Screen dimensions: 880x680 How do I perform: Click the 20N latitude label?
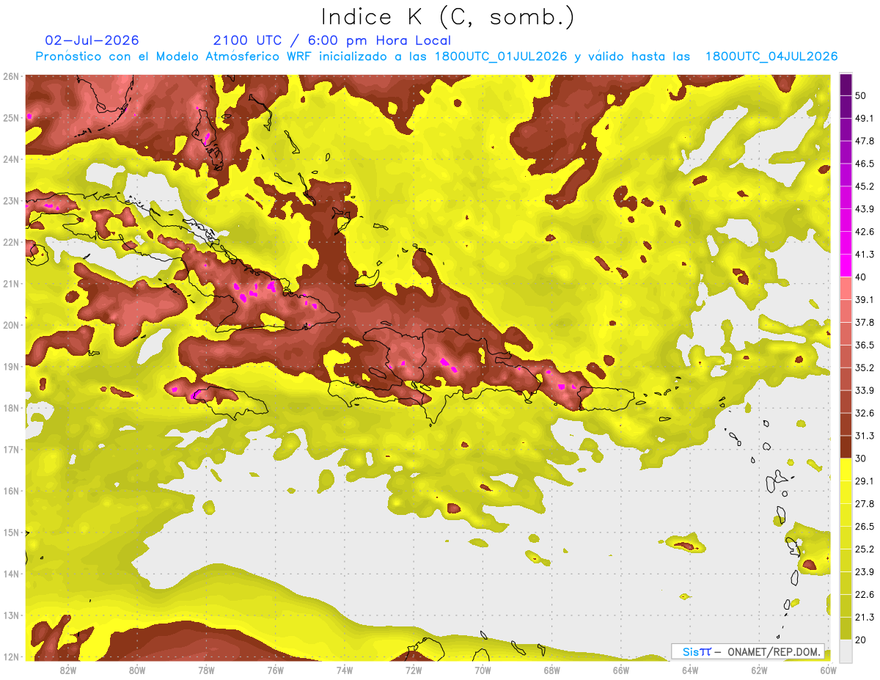10,325
